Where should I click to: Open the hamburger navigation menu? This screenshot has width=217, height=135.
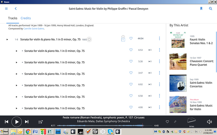[6, 8]
